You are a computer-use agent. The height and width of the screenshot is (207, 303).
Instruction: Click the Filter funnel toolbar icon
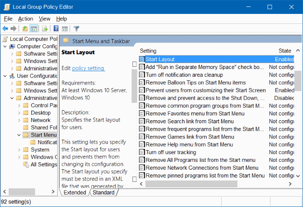click(x=76, y=29)
